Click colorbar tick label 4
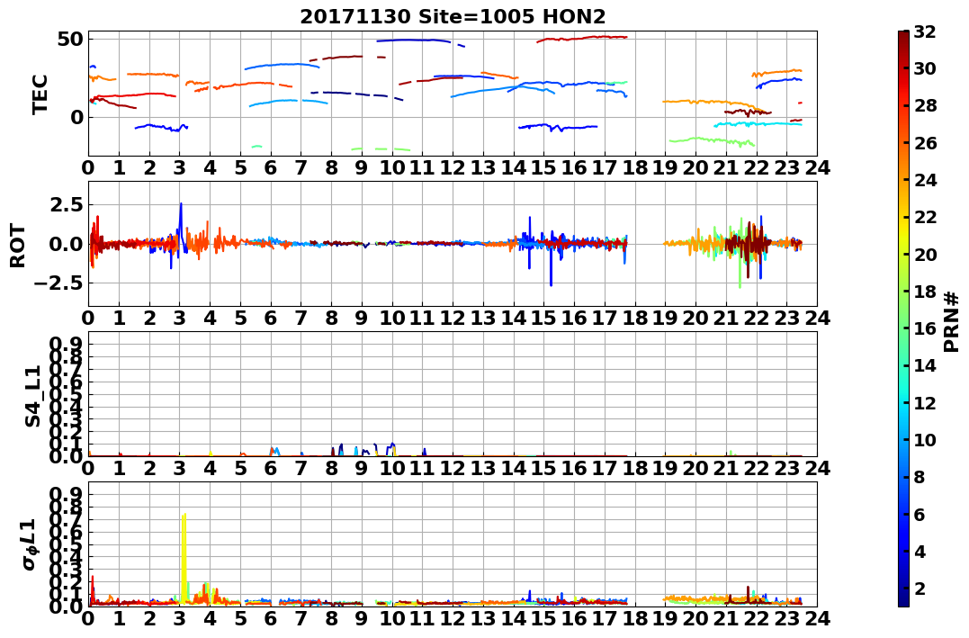Image resolution: width=969 pixels, height=638 pixels. [x=919, y=551]
